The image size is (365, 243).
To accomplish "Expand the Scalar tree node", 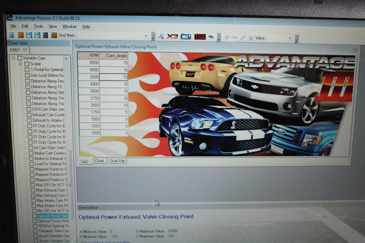I will coord(21,64).
